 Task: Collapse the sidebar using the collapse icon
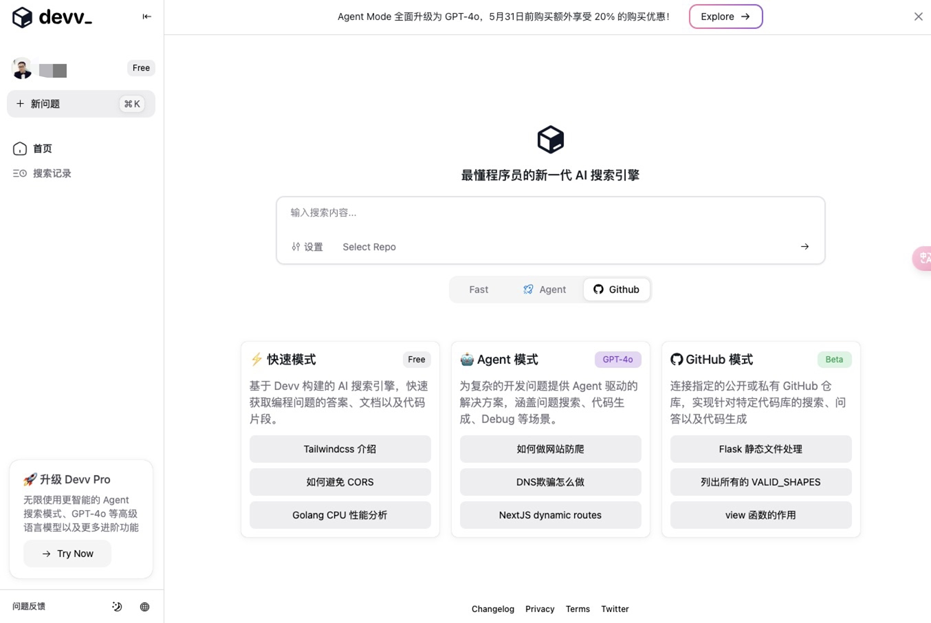coord(146,17)
